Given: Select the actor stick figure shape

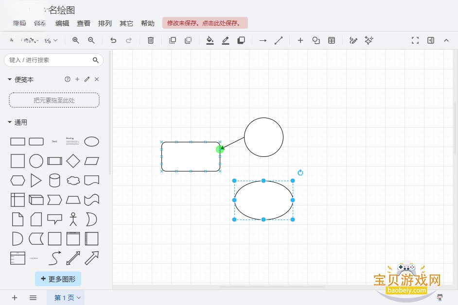Looking at the screenshot, I should pyautogui.click(x=73, y=219).
